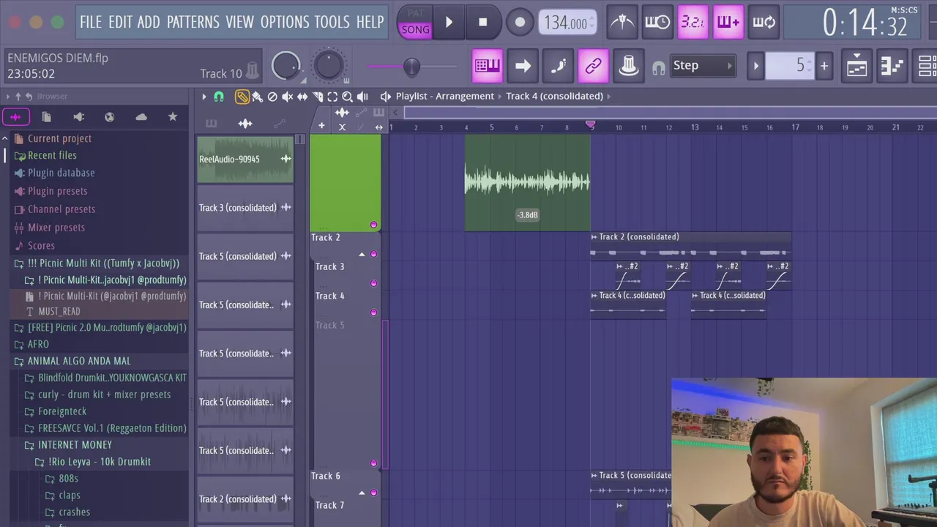Open the Step snap dropdown
937x527 pixels.
[x=703, y=66]
